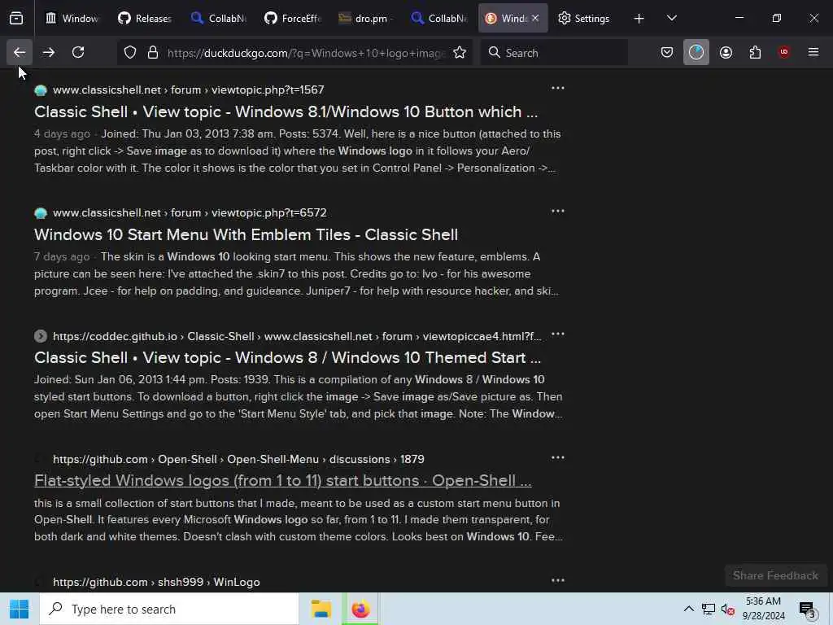Open the muted volume tray icon
The width and height of the screenshot is (833, 625).
pos(728,609)
